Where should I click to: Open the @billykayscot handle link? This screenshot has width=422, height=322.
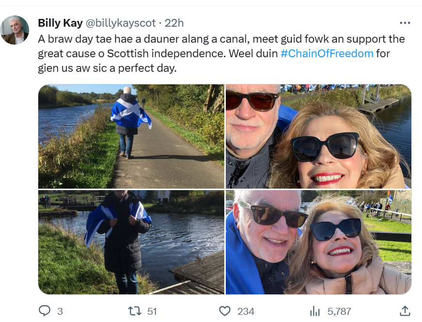point(121,23)
